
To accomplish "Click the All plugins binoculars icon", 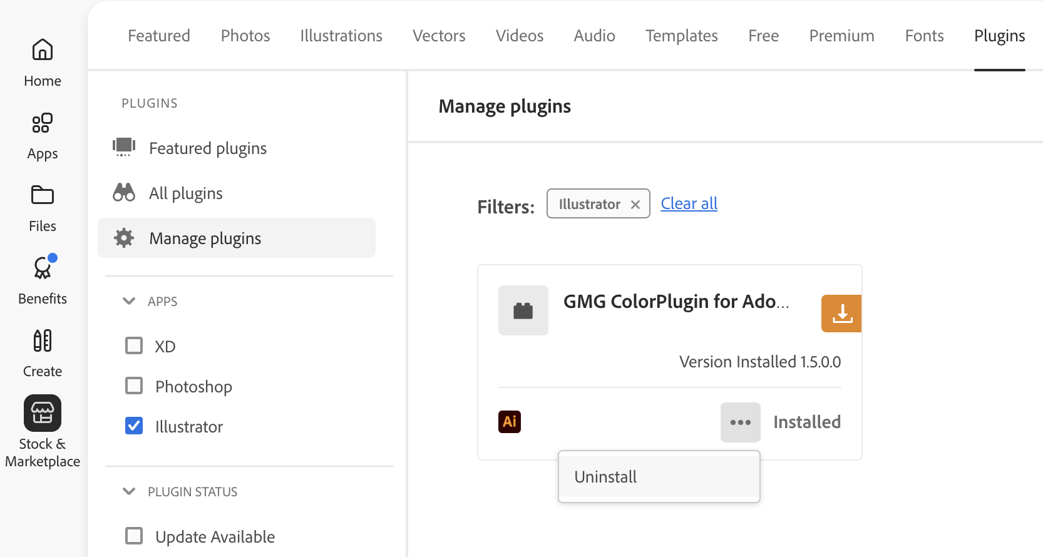I will [x=124, y=193].
